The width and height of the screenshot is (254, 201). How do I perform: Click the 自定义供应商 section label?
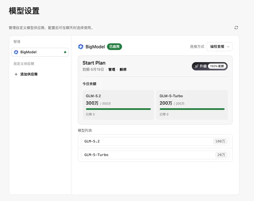24,64
